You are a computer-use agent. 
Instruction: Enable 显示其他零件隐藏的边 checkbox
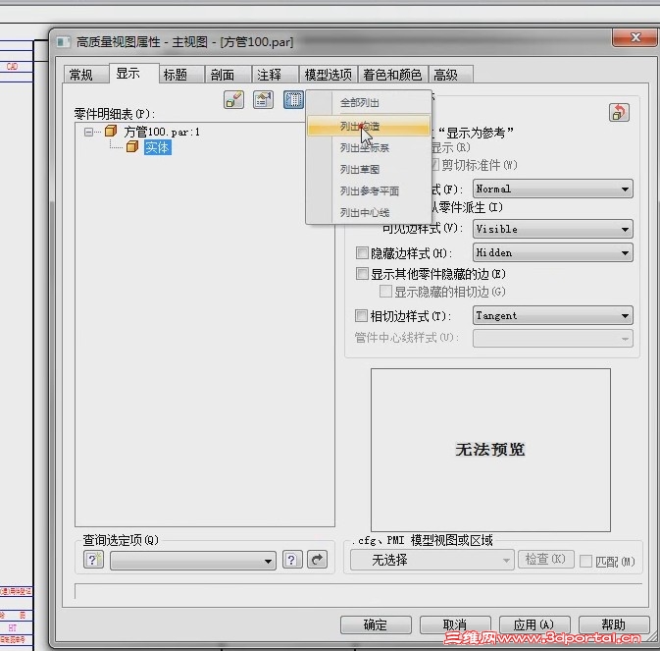[x=362, y=274]
